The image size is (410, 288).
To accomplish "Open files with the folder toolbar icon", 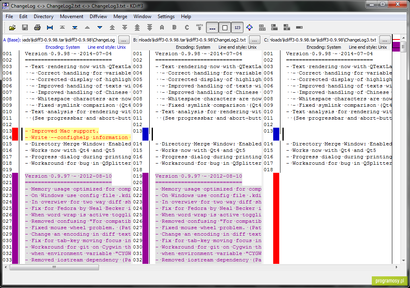I will pos(12,27).
